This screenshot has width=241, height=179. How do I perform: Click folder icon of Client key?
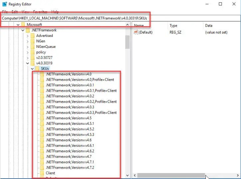(42, 173)
